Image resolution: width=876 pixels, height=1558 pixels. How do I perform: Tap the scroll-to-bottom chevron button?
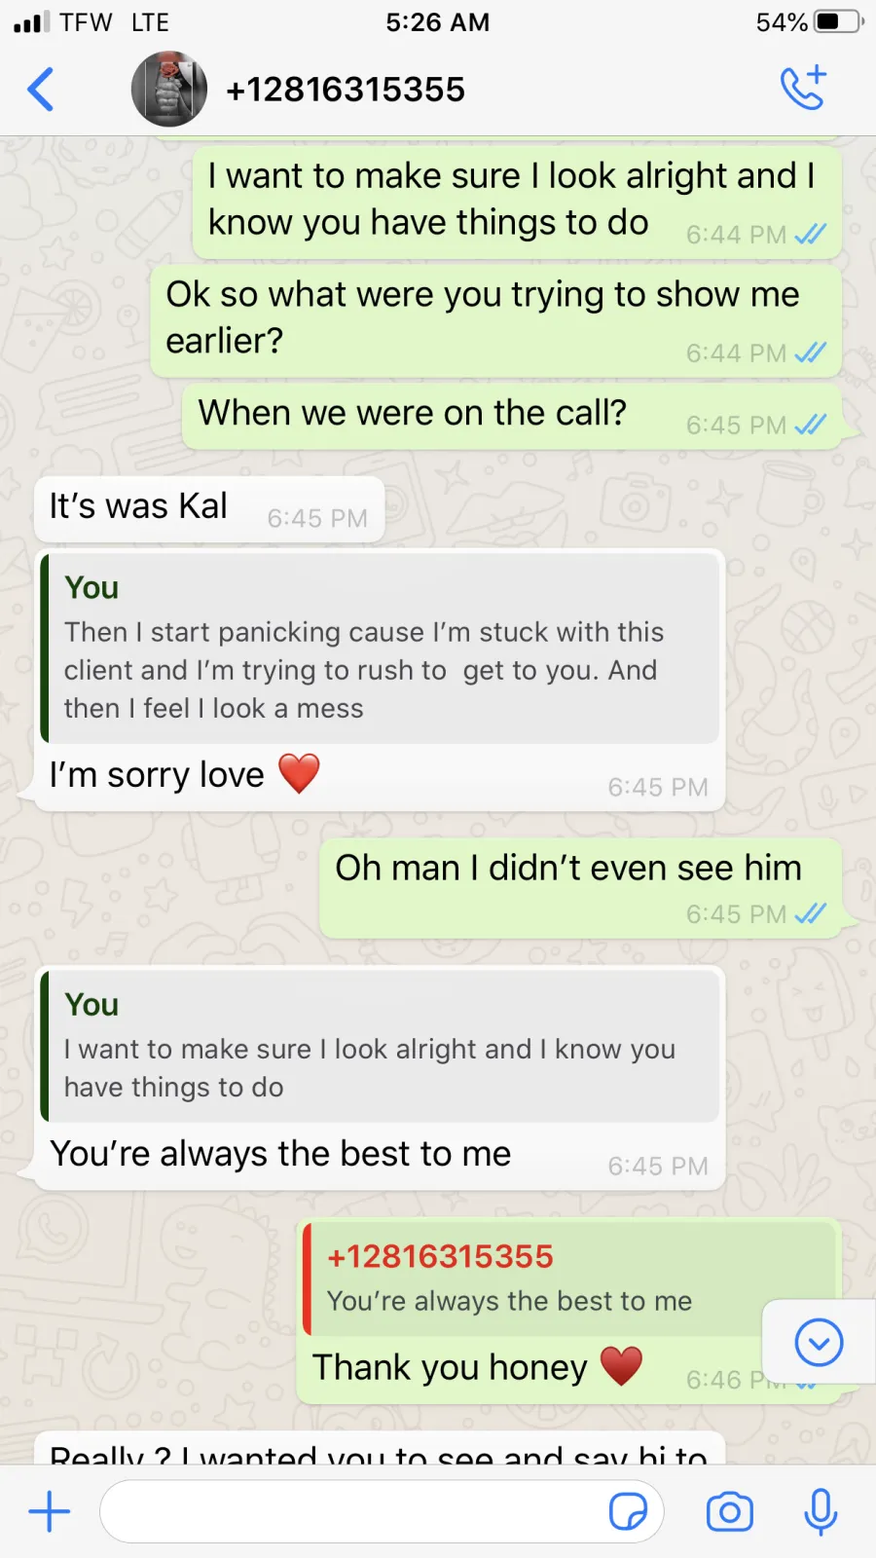pos(819,1343)
